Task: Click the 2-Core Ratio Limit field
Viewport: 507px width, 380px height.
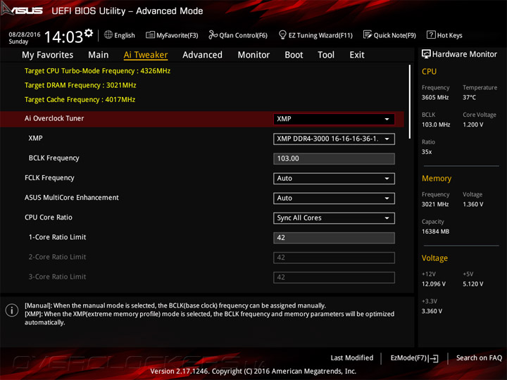Action: pos(334,258)
